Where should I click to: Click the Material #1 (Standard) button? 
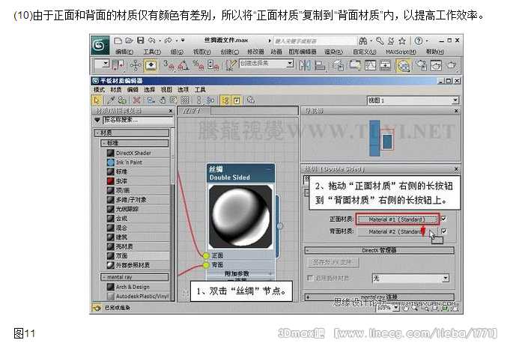click(397, 219)
